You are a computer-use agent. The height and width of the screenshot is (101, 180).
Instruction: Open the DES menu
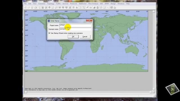pyautogui.click(x=101, y=4)
